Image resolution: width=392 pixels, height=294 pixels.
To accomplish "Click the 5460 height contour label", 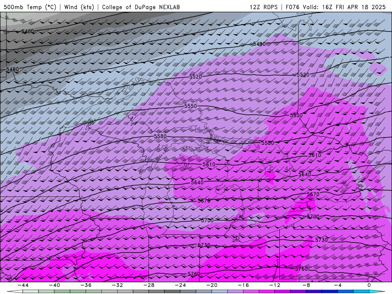I will (x=13, y=69).
